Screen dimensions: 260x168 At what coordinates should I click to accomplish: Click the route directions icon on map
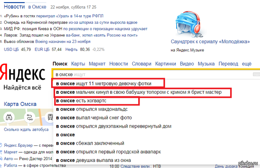click(x=29, y=117)
